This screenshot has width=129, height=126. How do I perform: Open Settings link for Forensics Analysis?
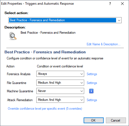pos(92,74)
